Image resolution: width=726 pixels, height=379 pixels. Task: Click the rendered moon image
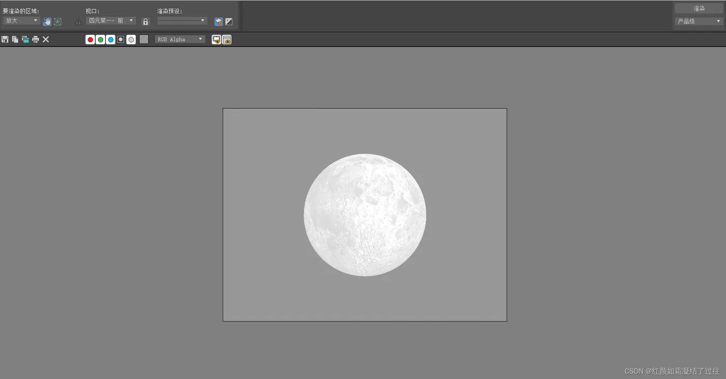click(365, 215)
